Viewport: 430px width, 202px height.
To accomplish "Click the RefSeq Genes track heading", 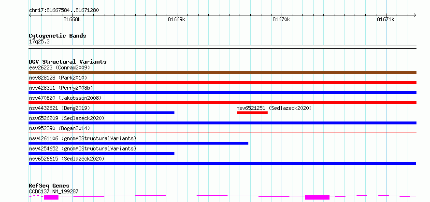I will [49, 186].
